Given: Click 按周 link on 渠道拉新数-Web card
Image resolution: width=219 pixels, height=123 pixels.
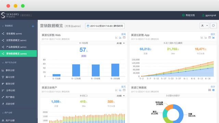Looking at the screenshot, I should [x=124, y=34].
